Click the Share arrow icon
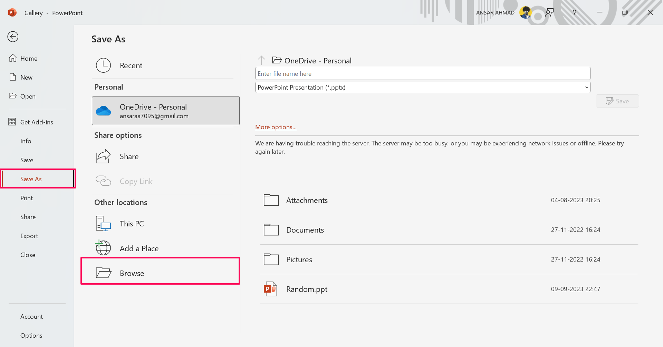Viewport: 663px width, 347px height. click(103, 156)
